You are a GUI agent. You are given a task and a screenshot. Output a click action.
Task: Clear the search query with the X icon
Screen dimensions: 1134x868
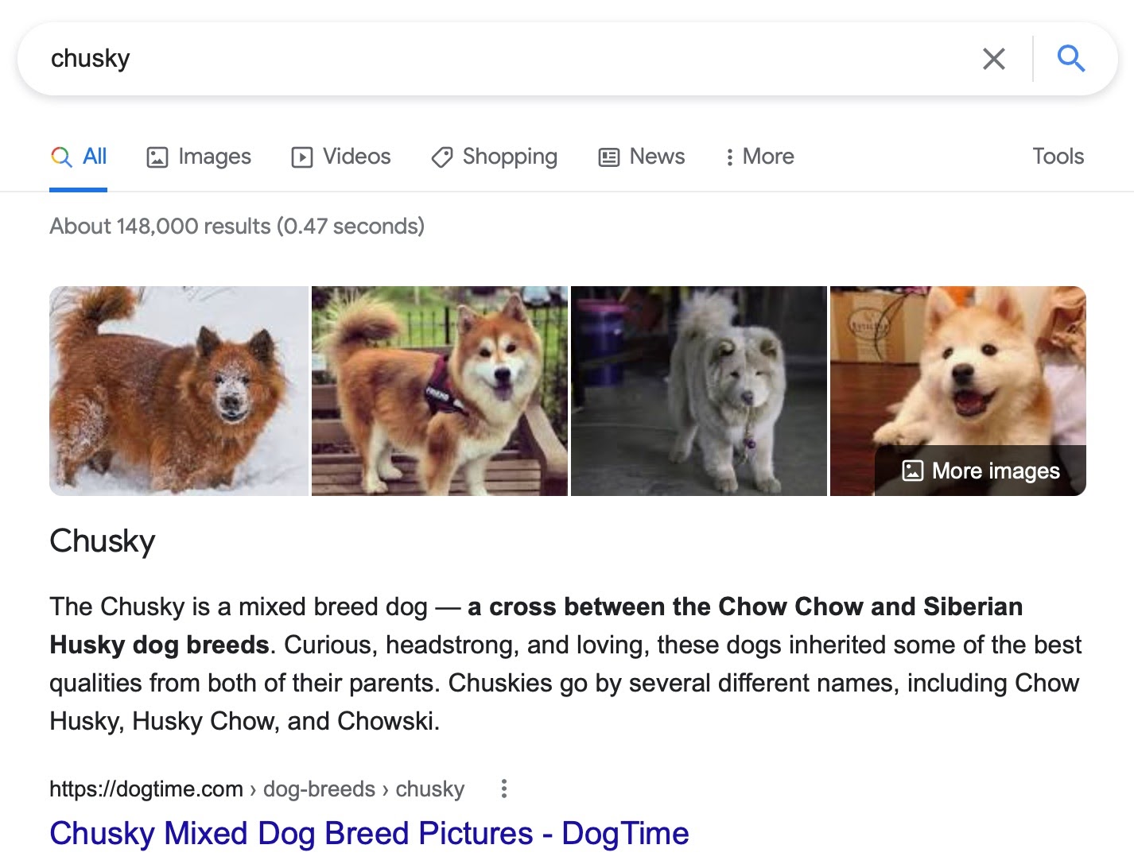click(x=993, y=58)
